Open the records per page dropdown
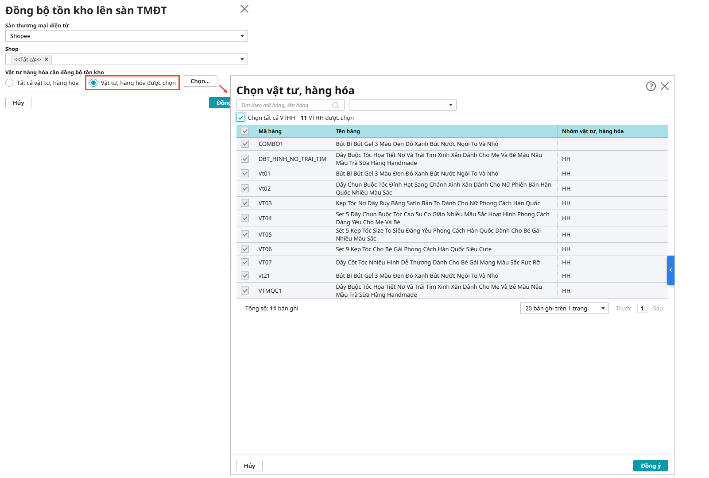Viewport: 709px width, 478px height. click(564, 308)
